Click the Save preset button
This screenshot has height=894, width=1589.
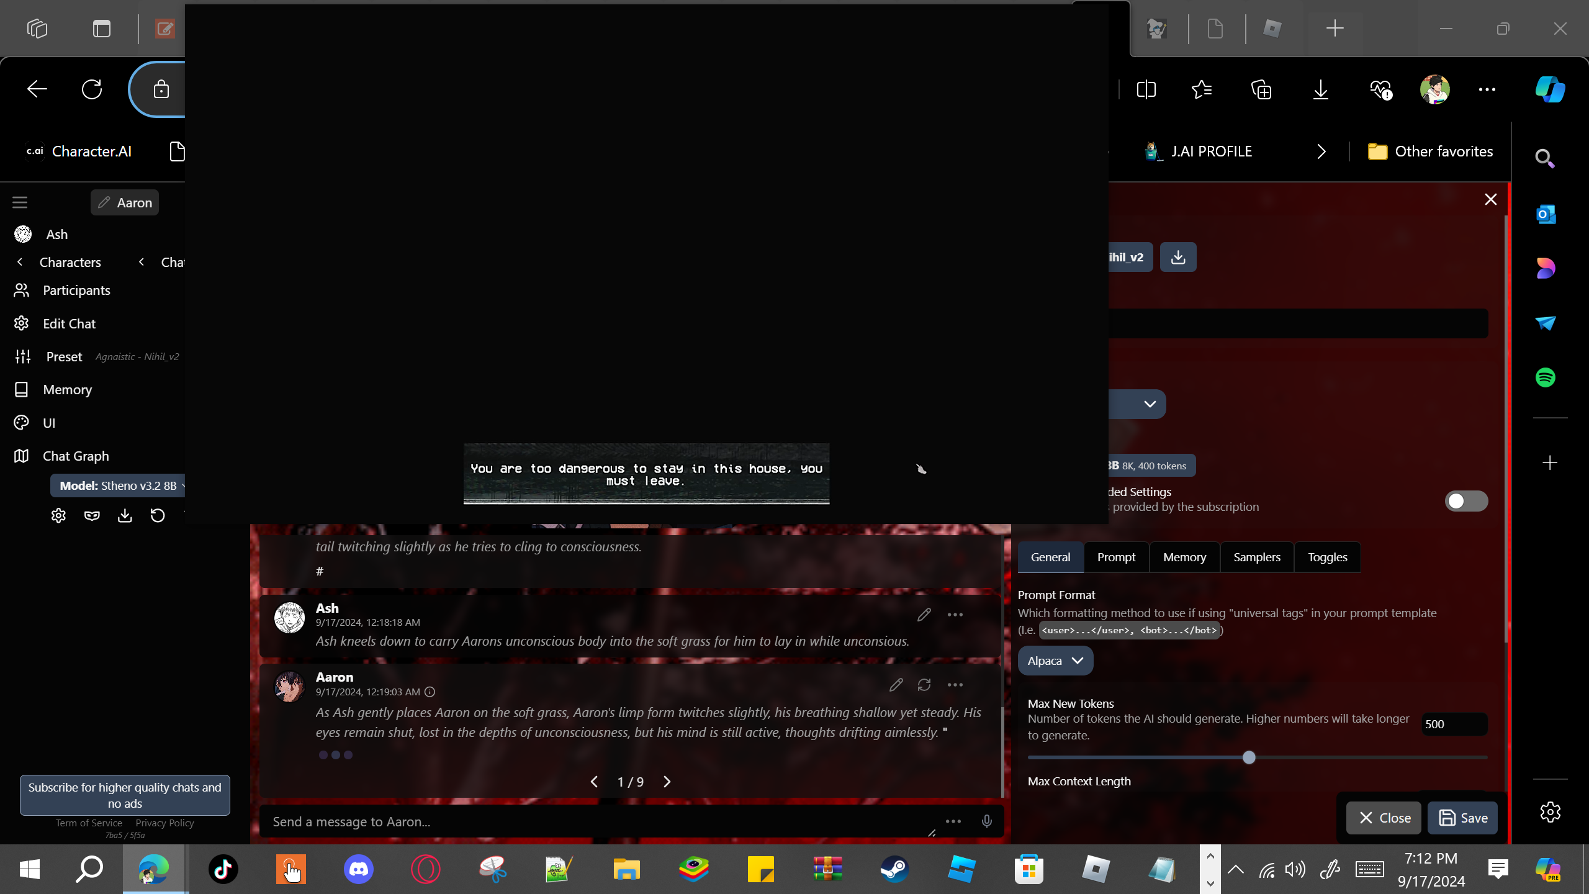[x=1462, y=818]
